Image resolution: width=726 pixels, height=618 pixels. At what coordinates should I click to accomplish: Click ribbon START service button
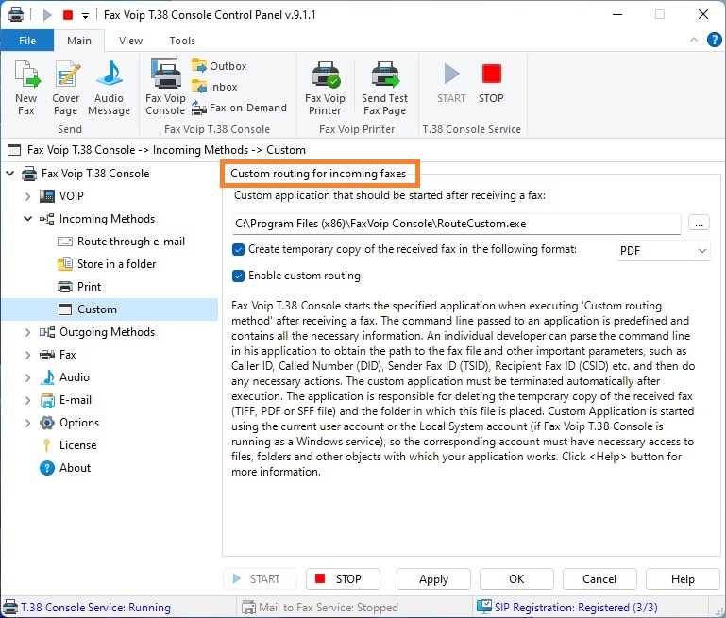pyautogui.click(x=451, y=83)
